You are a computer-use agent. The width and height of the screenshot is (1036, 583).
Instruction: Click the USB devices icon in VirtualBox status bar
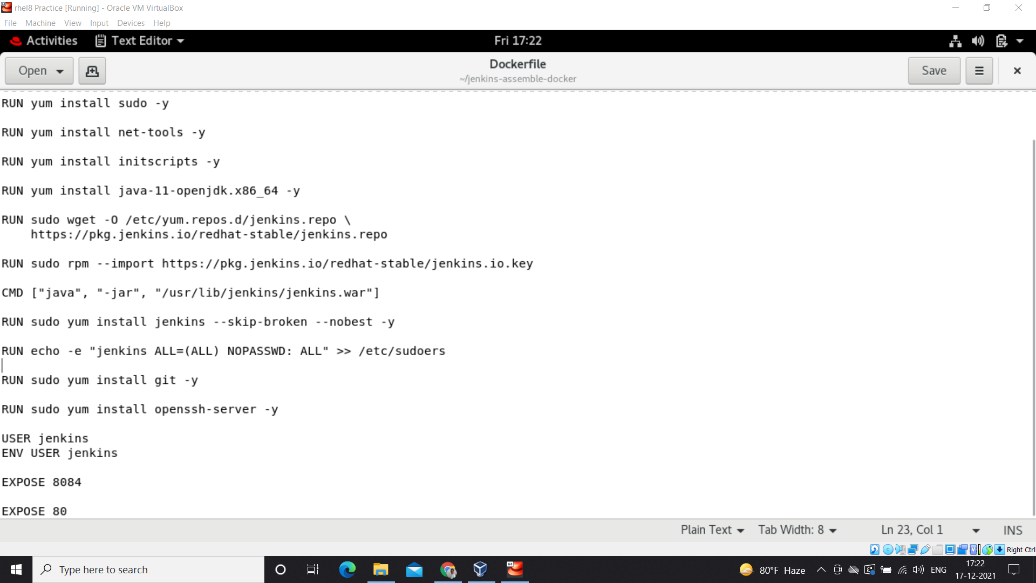tap(924, 549)
